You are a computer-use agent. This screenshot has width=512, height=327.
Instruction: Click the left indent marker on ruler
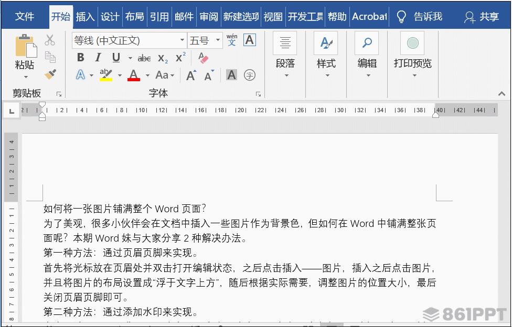[x=42, y=117]
